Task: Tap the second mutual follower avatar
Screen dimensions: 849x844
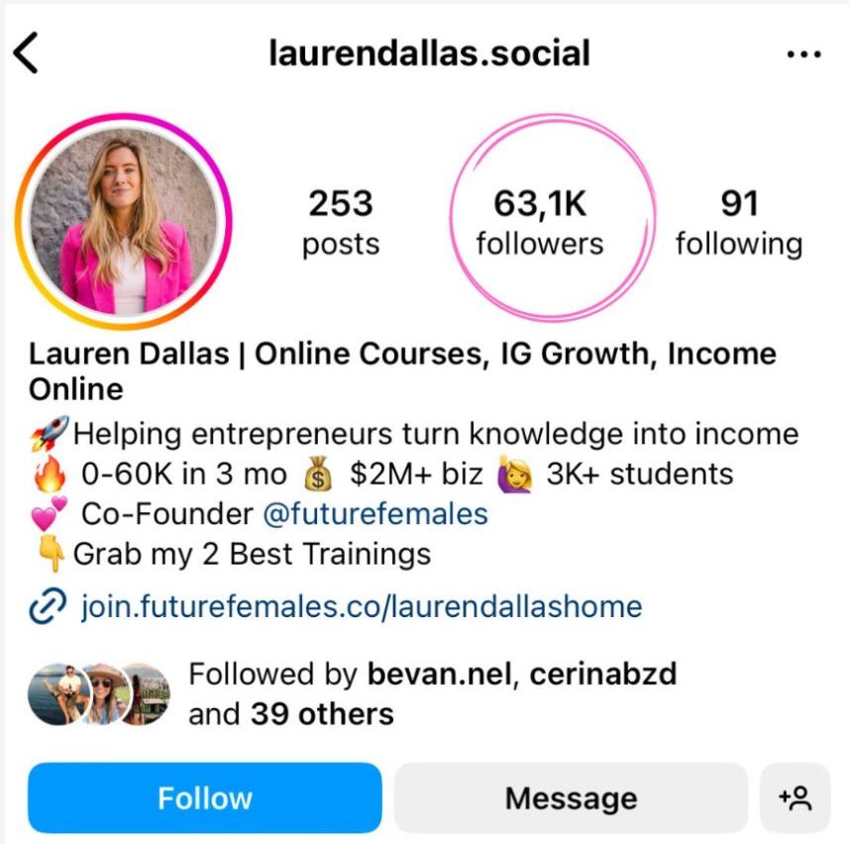Action: (x=104, y=694)
